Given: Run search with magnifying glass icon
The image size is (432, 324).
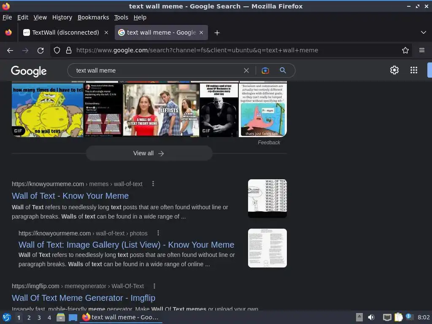Looking at the screenshot, I should pyautogui.click(x=283, y=70).
